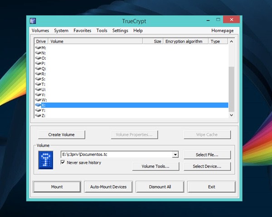272x217 pixels.
Task: Maximize the TrueCrypt window
Action: 218,19
